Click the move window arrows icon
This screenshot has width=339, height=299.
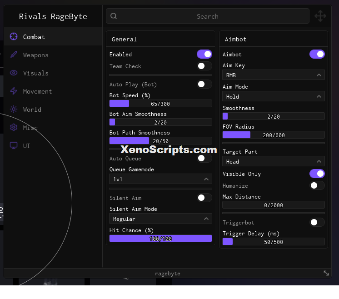[x=320, y=16]
